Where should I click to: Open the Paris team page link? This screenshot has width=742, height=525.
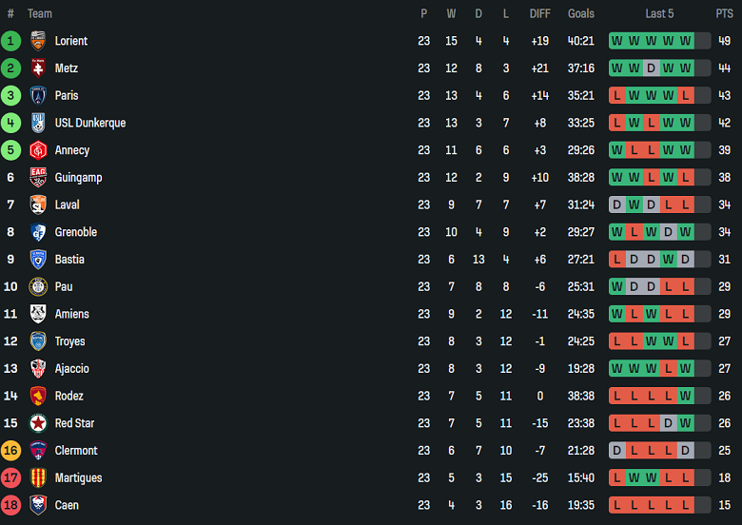point(67,96)
